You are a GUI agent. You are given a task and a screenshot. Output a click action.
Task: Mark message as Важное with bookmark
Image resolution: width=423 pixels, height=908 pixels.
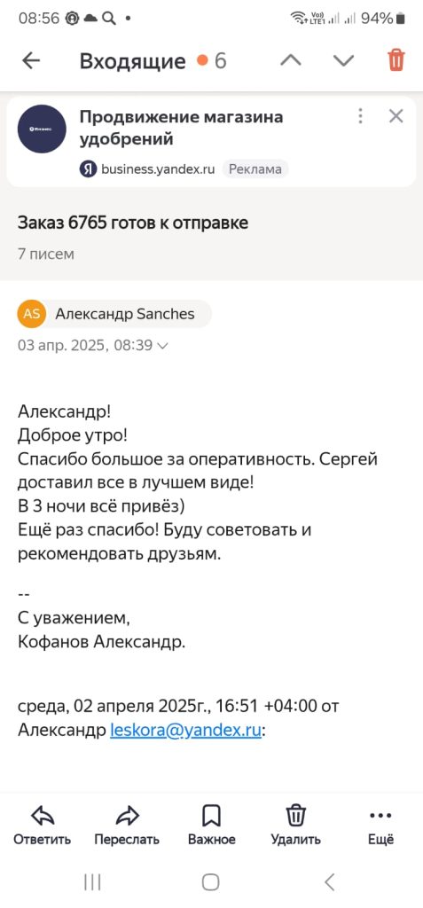click(x=211, y=816)
